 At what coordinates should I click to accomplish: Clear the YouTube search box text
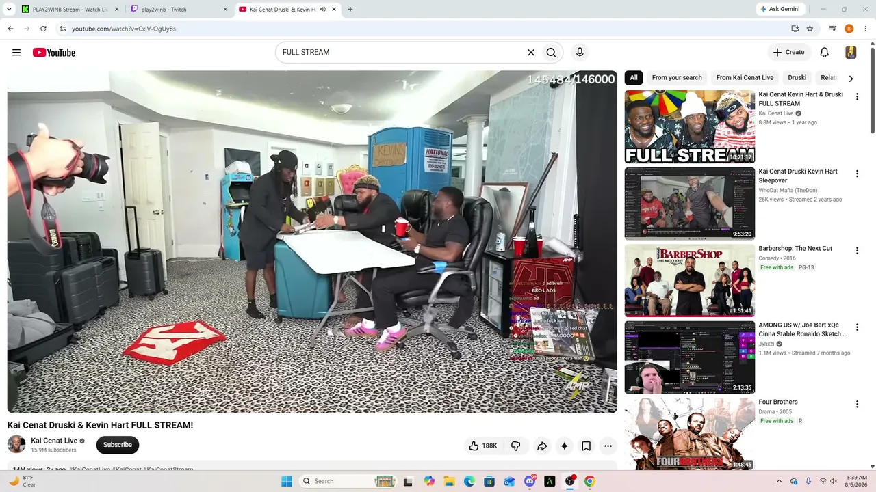pos(530,53)
